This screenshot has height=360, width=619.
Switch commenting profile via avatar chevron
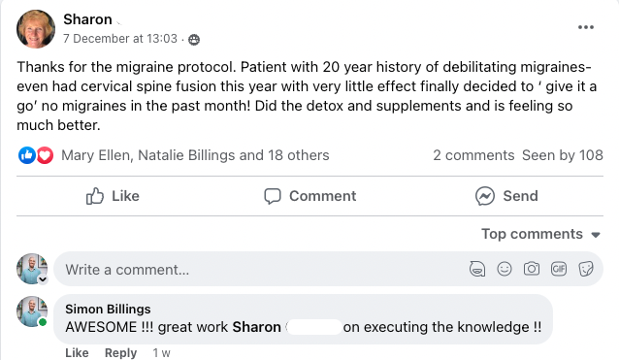pyautogui.click(x=43, y=279)
